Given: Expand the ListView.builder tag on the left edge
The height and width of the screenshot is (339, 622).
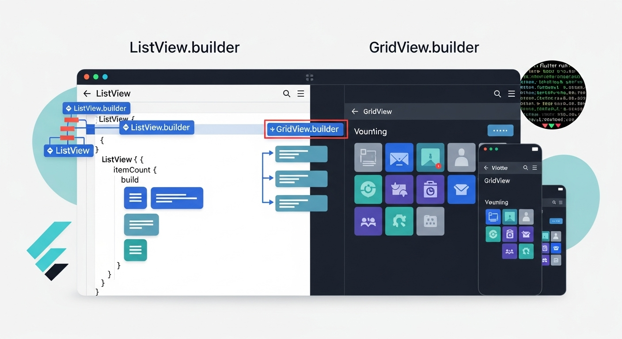Looking at the screenshot, I should tap(96, 108).
